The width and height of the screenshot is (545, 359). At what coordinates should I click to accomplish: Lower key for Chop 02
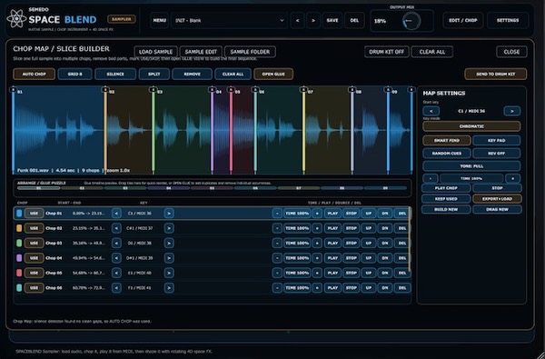click(x=116, y=228)
